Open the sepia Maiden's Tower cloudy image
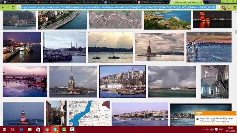 pyautogui.click(x=160, y=47)
